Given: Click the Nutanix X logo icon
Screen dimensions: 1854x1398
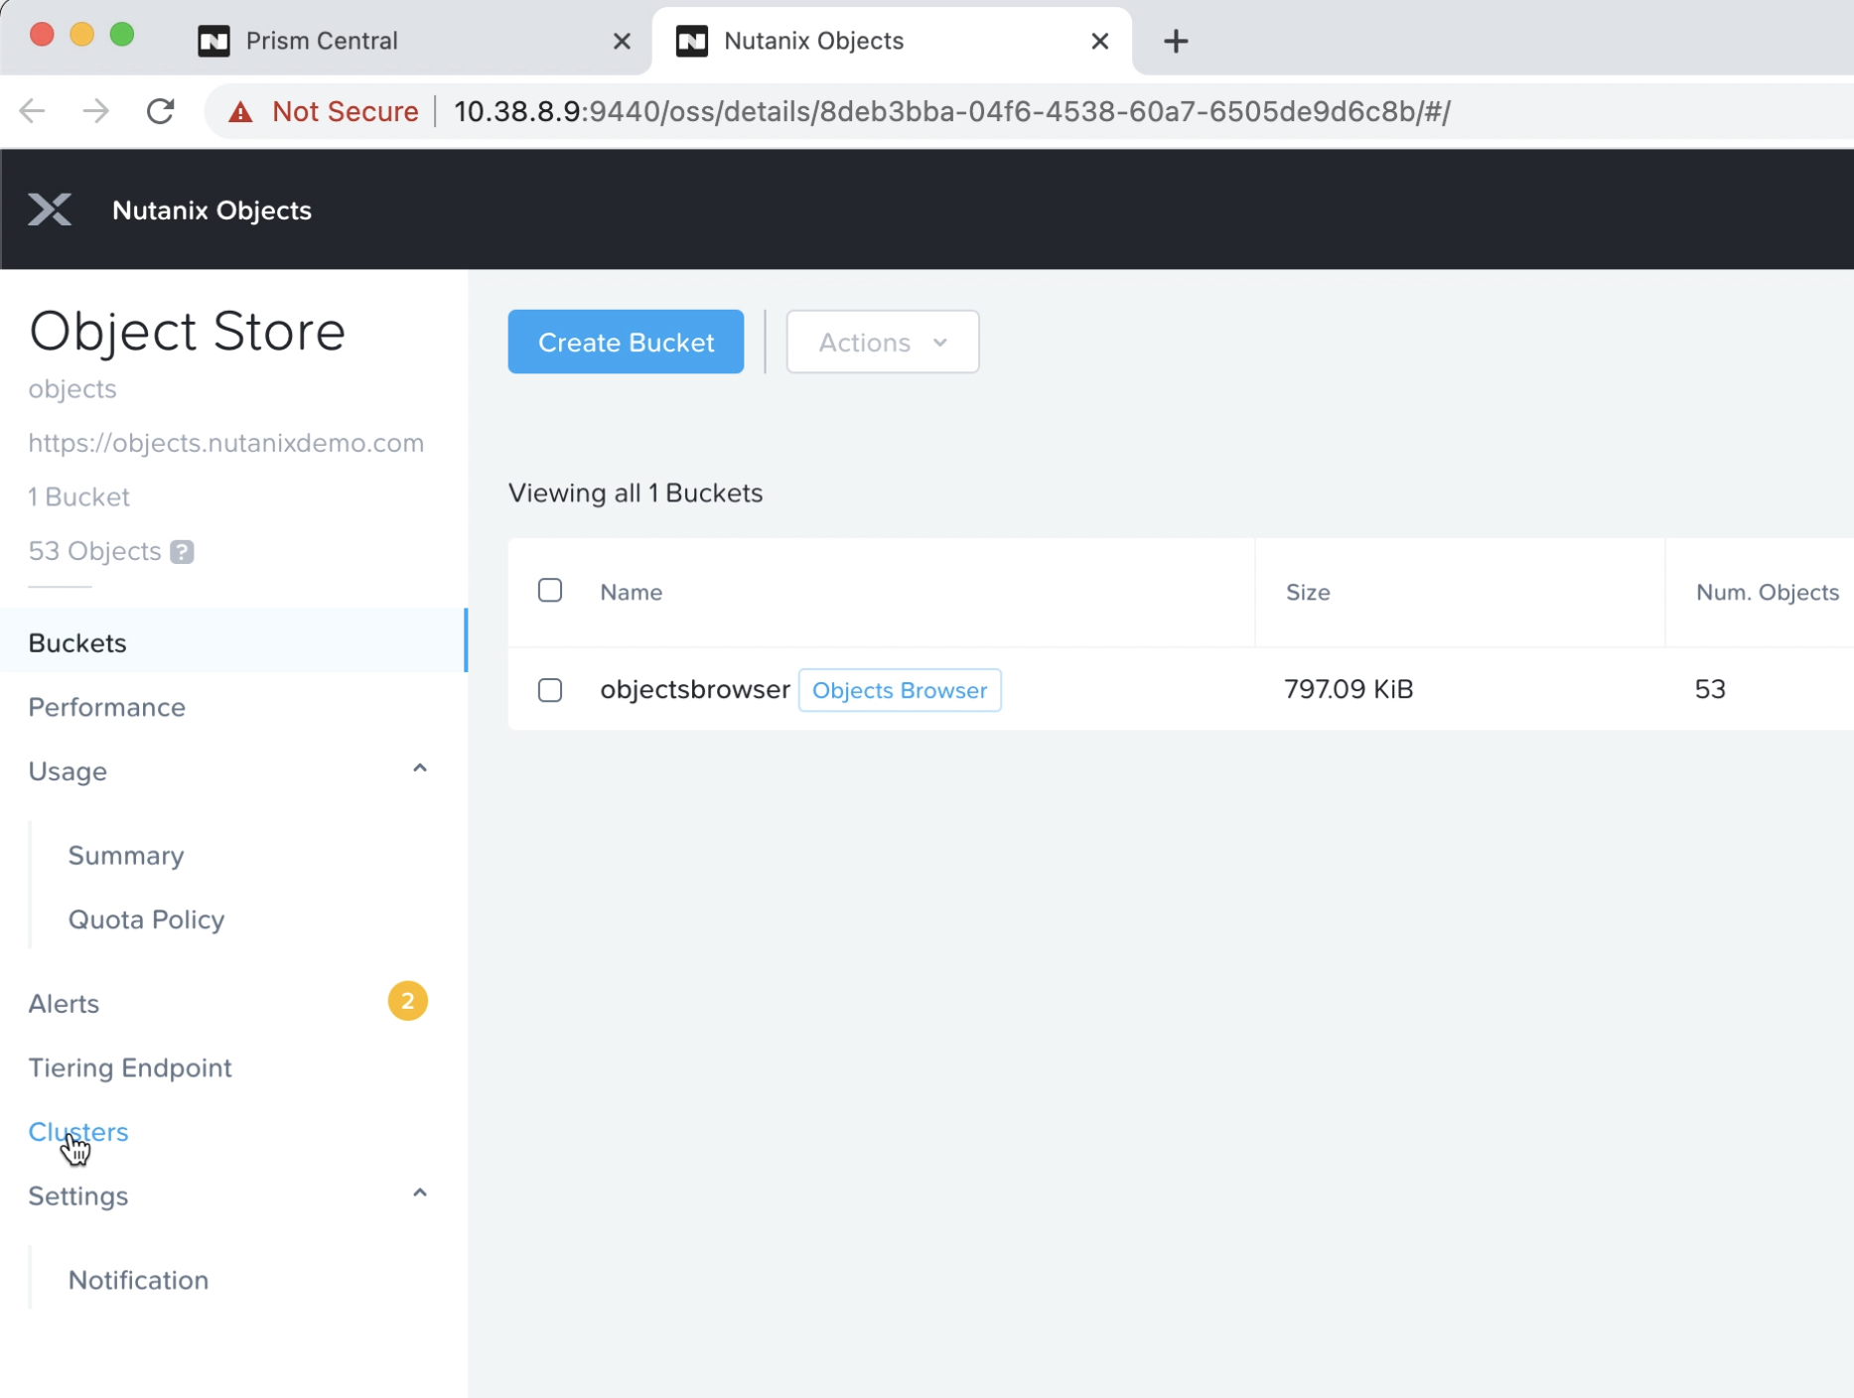Looking at the screenshot, I should pos(50,210).
